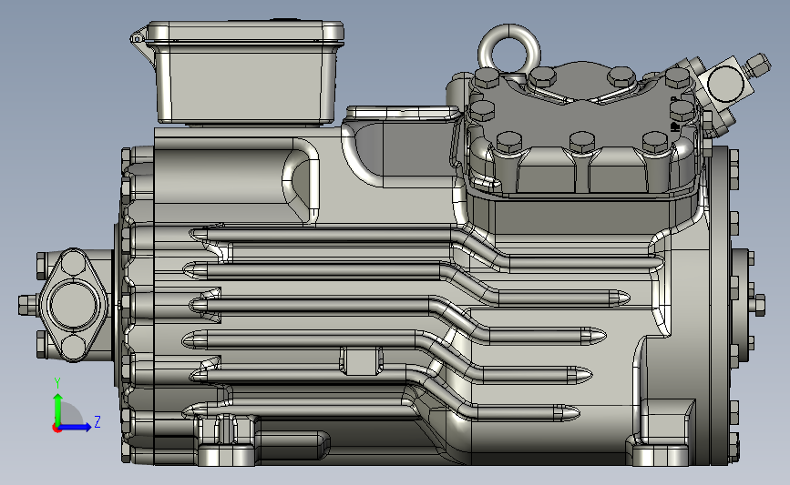
Task: Click the green Y axis arrow of the triad
Action: tap(57, 409)
